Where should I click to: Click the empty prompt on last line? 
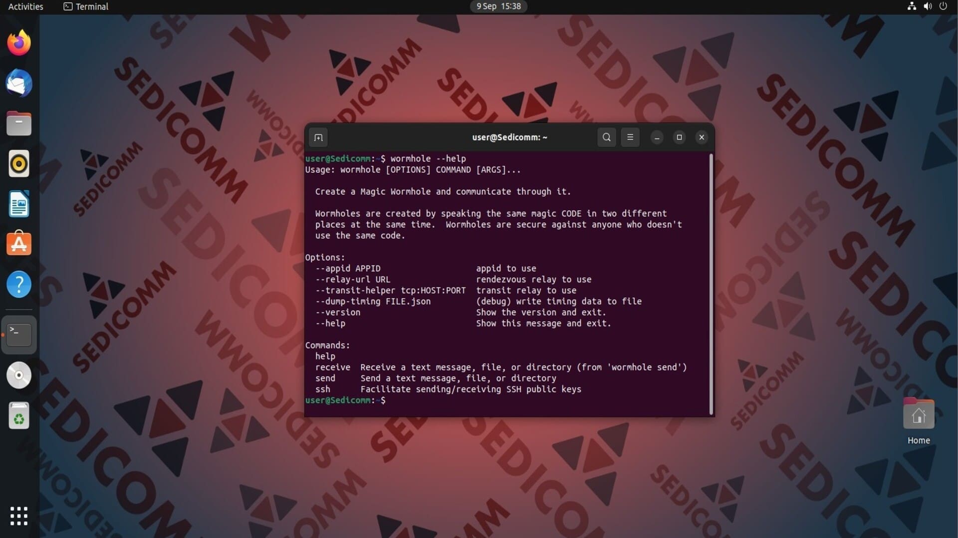click(x=345, y=400)
